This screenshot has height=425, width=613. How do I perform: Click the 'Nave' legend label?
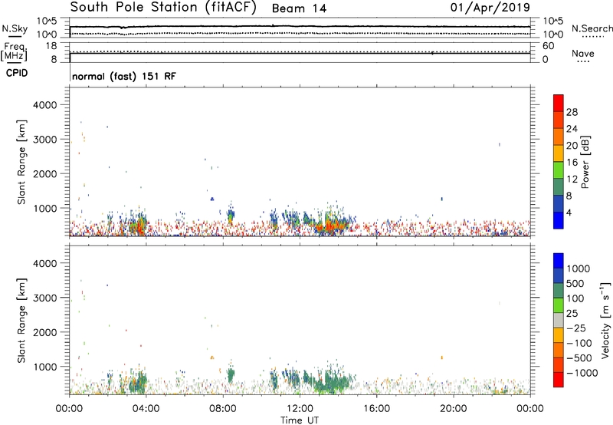point(583,54)
